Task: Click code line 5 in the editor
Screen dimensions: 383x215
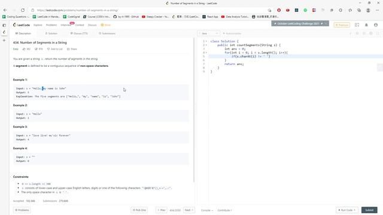Action: click(x=296, y=56)
